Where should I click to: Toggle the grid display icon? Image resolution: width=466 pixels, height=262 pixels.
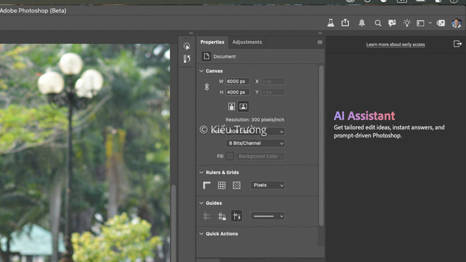point(221,185)
